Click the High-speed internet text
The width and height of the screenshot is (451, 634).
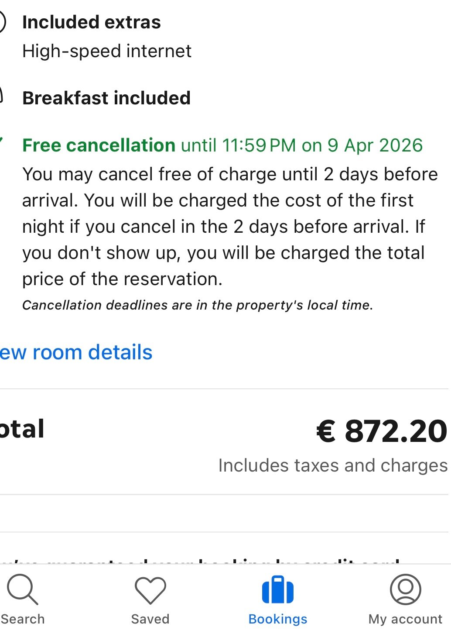(107, 51)
